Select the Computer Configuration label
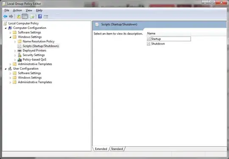229x159 pixels. (x=30, y=28)
